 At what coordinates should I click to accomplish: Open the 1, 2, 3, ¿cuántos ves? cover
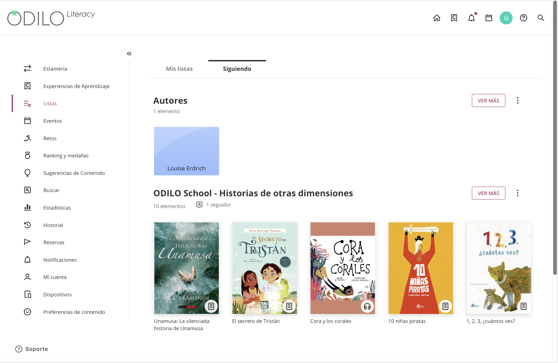coord(499,268)
